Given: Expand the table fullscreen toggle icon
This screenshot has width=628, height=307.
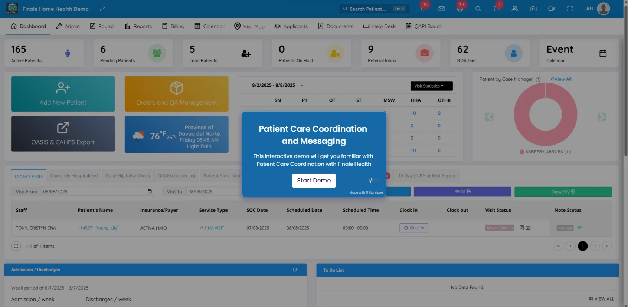Looking at the screenshot, I should tap(16, 246).
